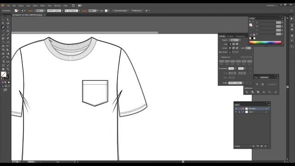Viewport: 295px width, 166px height.
Task: Open the Essentials workspace switcher
Action: click(271, 6)
